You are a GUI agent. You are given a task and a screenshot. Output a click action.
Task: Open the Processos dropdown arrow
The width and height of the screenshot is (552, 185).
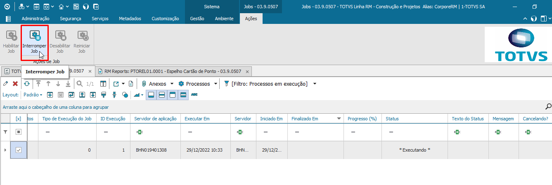click(x=215, y=84)
